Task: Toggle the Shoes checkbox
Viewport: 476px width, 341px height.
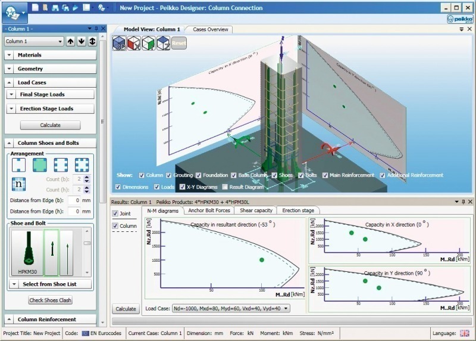Action: click(274, 175)
